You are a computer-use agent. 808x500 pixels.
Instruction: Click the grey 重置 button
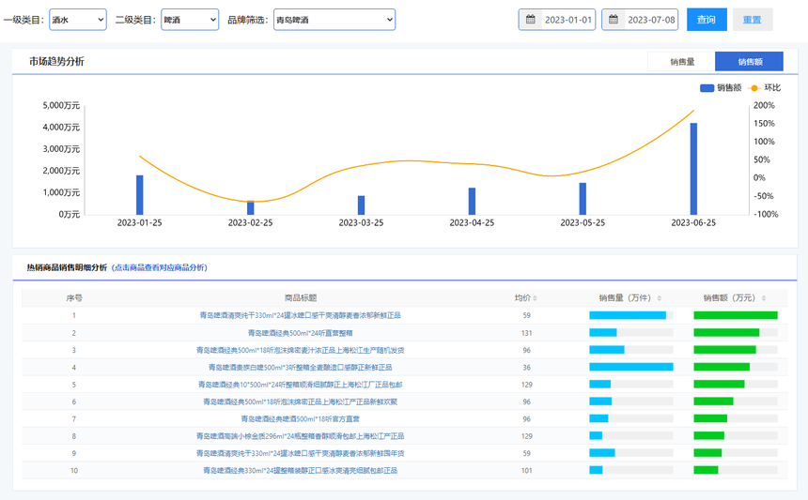pos(753,20)
